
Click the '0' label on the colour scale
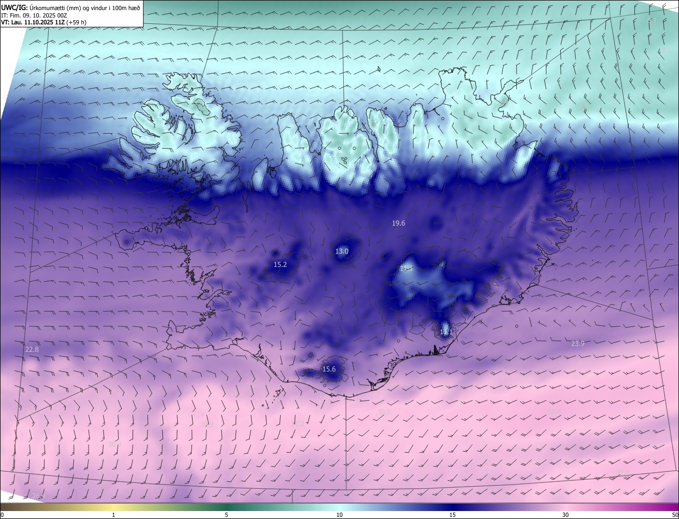(2, 515)
